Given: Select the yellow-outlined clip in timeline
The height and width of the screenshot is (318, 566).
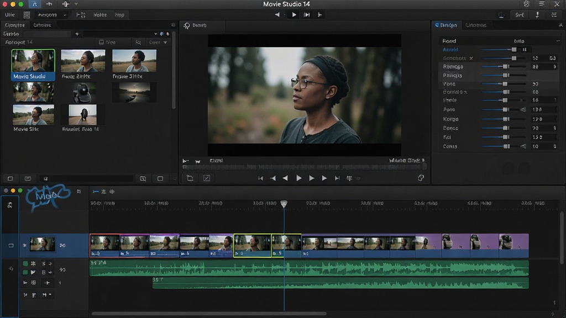Looking at the screenshot, I should pos(252,246).
